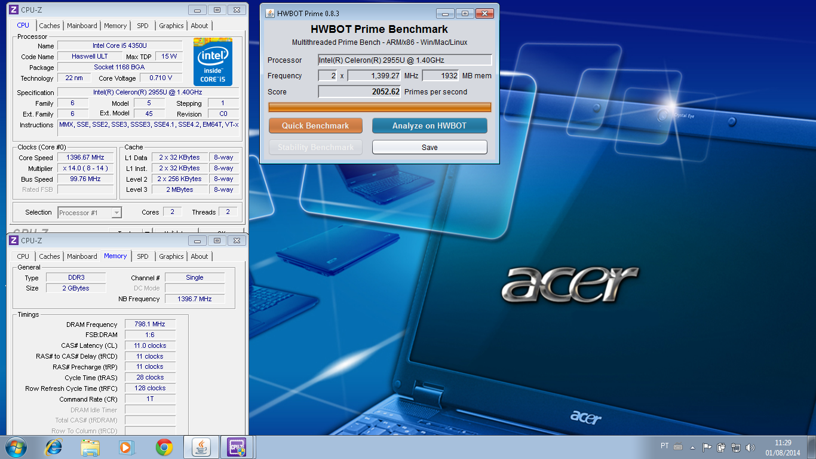816x459 pixels.
Task: Open Mainboard tab in bottom CPU-Z window
Action: [x=82, y=256]
